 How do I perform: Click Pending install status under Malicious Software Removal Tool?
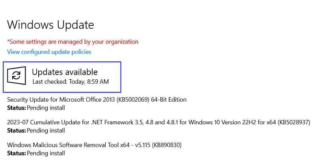(x=46, y=153)
